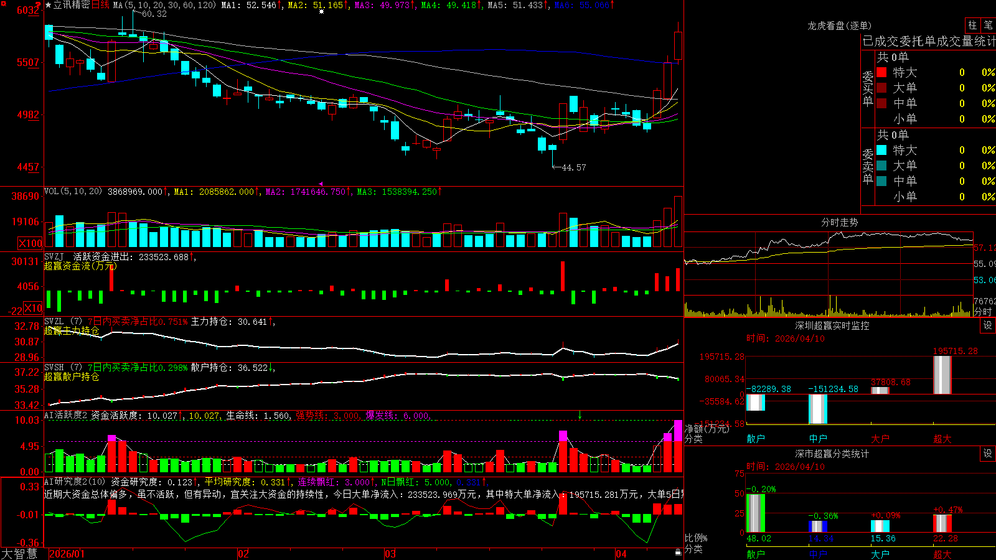This screenshot has width=996, height=560.
Task: Click the 龙虎看盘(逐单) panel title
Action: (x=840, y=26)
